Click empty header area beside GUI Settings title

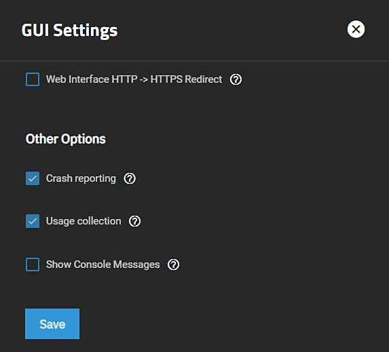(231, 30)
